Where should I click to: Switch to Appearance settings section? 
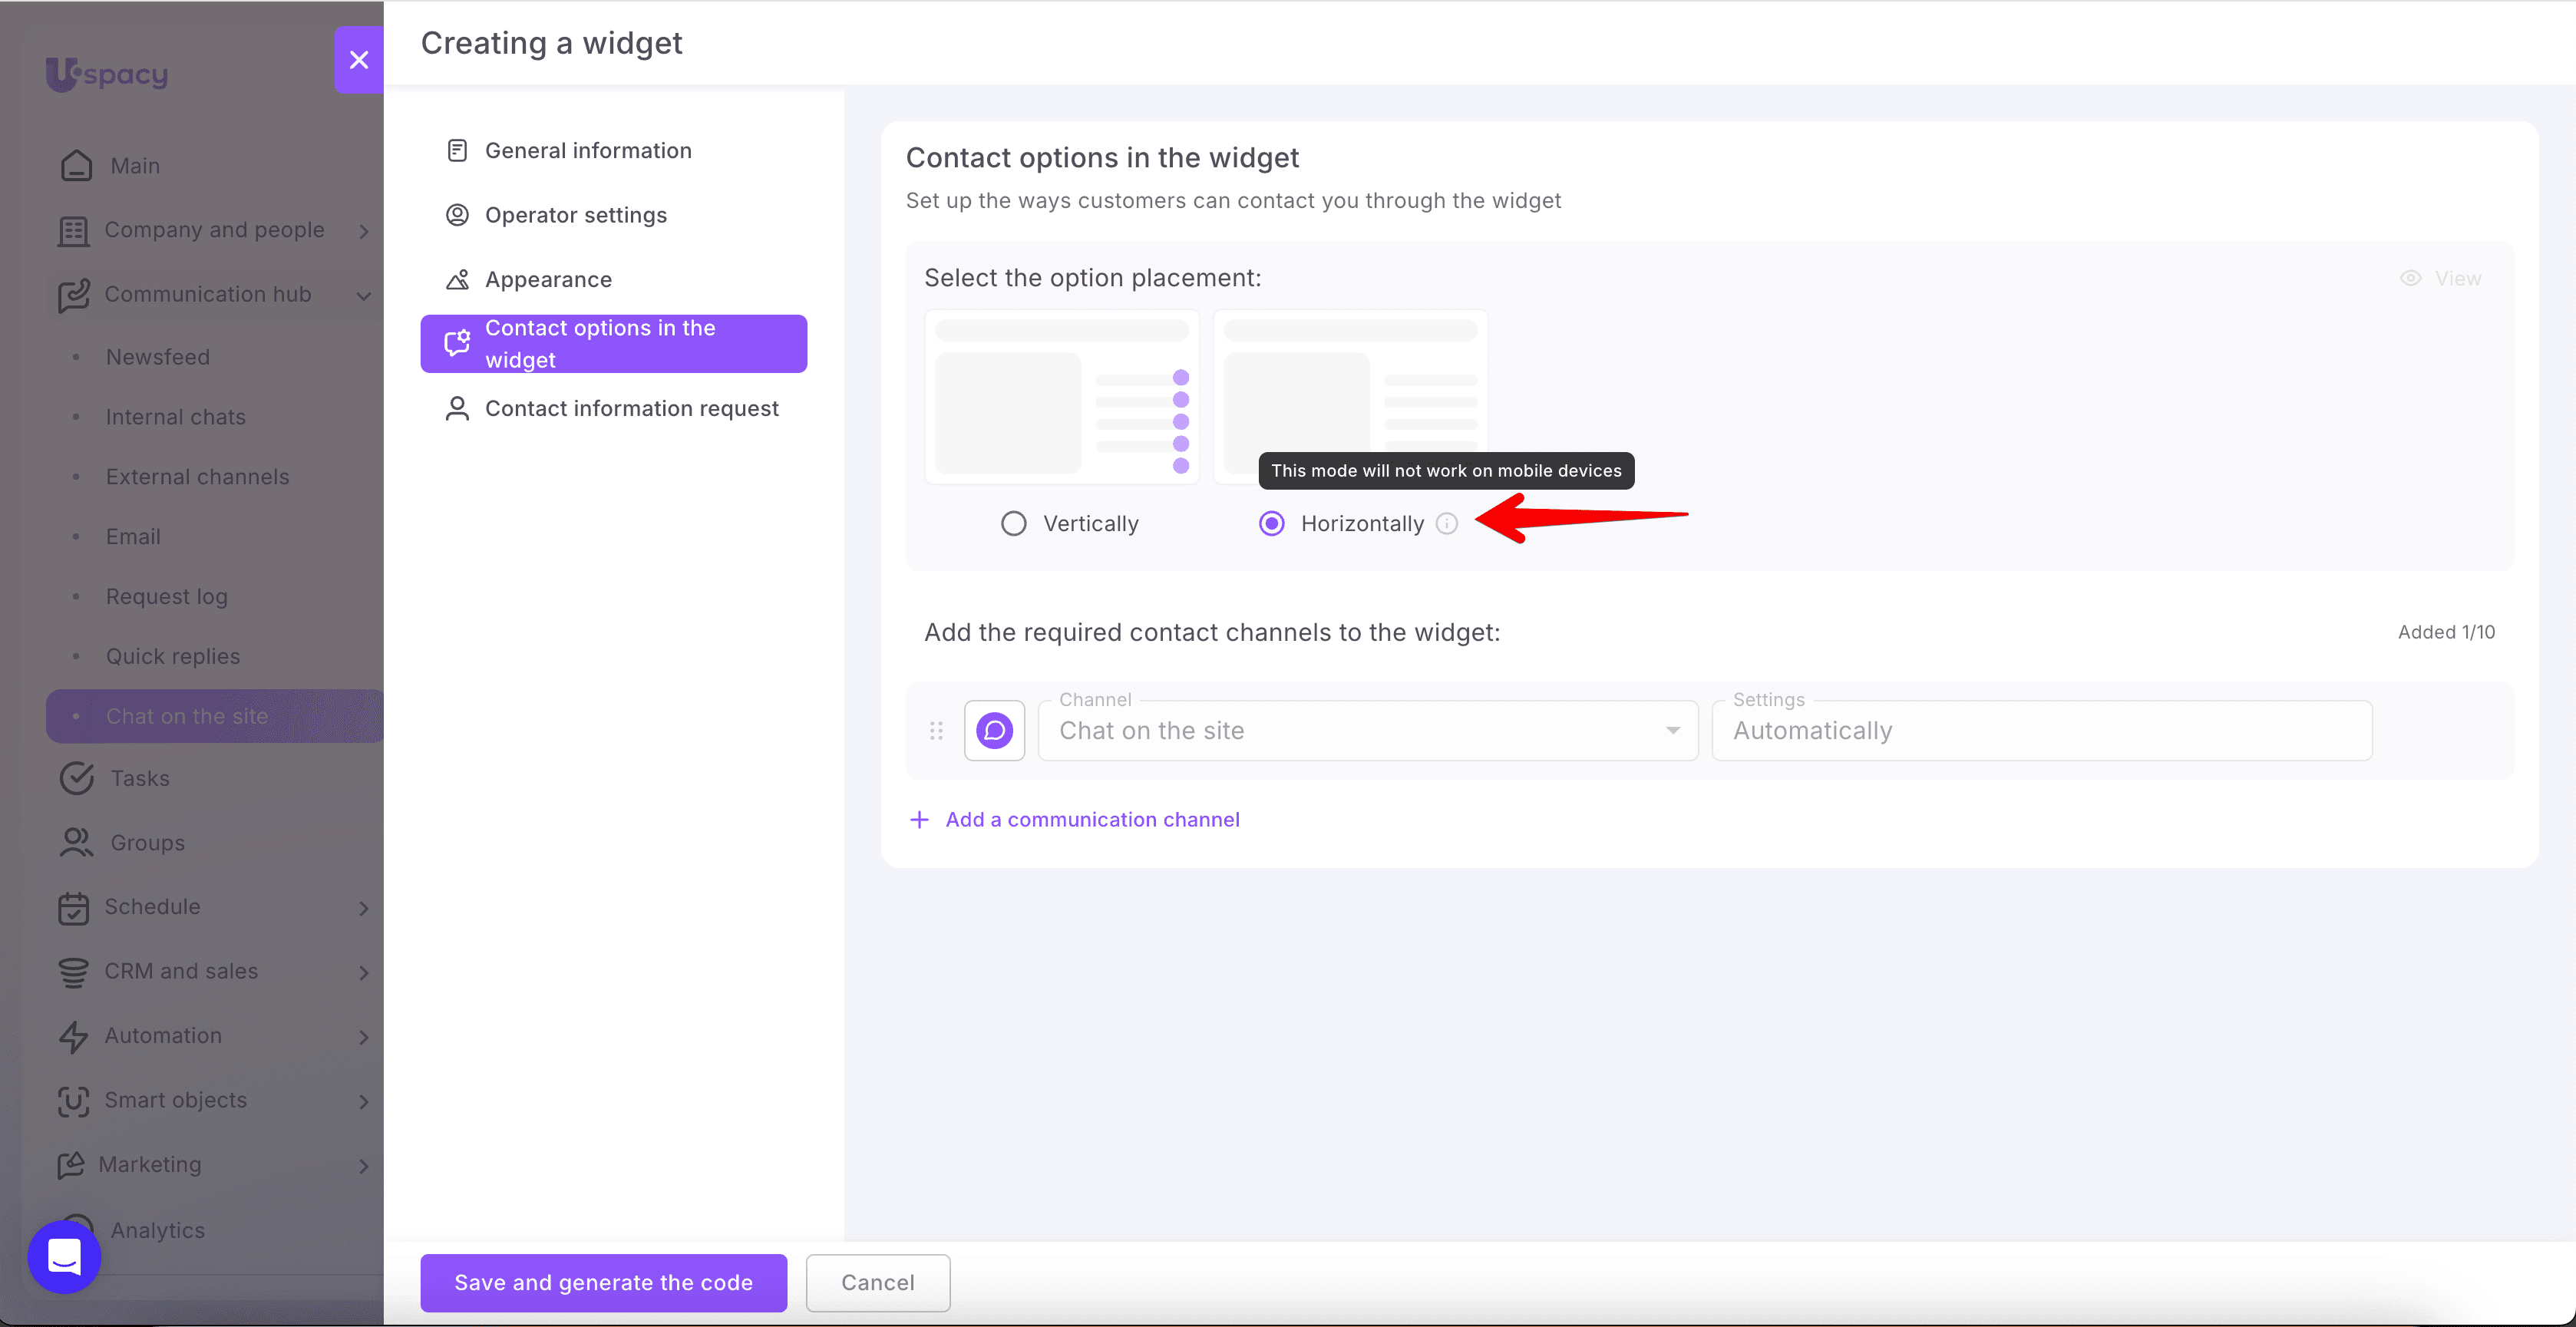[547, 279]
